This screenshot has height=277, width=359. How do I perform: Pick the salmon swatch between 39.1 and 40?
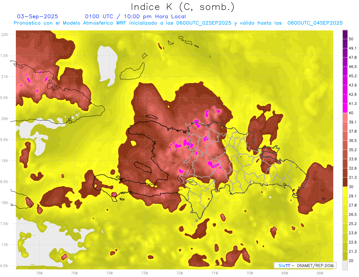tap(345, 117)
